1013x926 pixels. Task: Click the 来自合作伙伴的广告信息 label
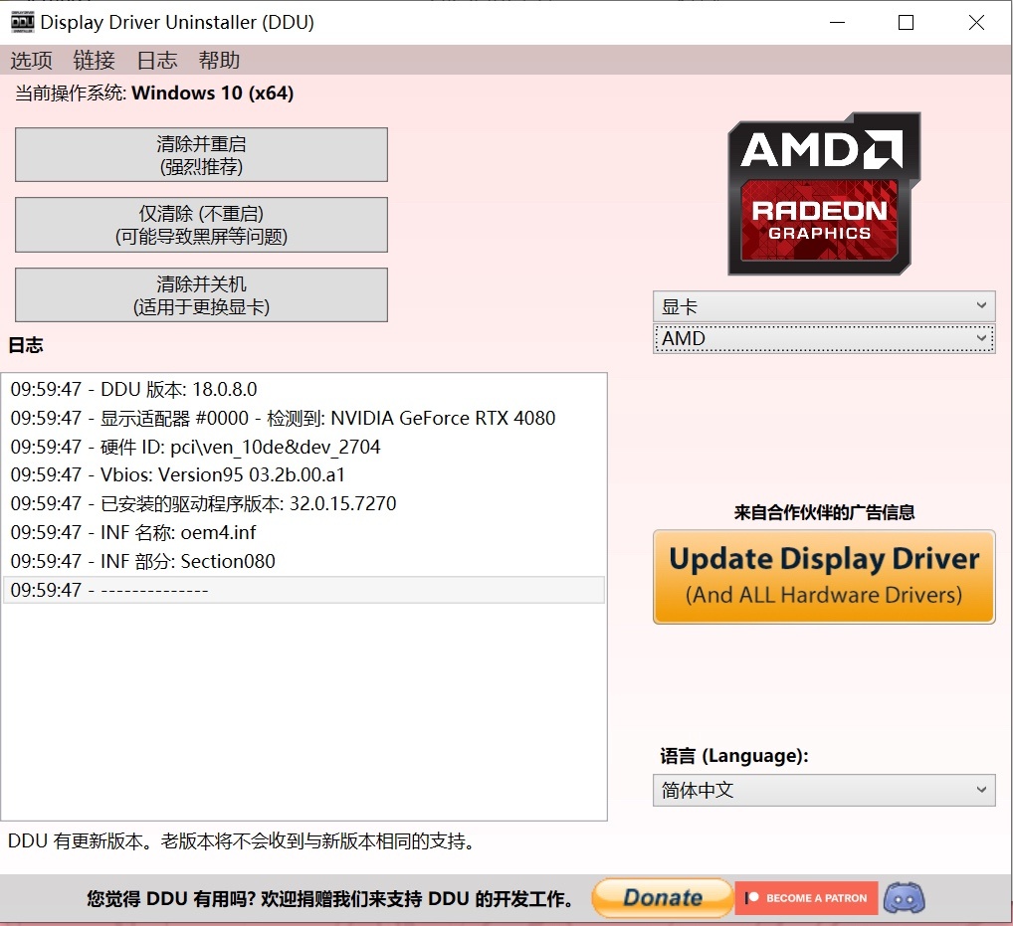824,512
